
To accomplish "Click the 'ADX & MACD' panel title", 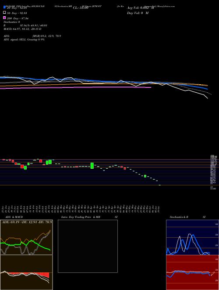I will click(x=14, y=217).
